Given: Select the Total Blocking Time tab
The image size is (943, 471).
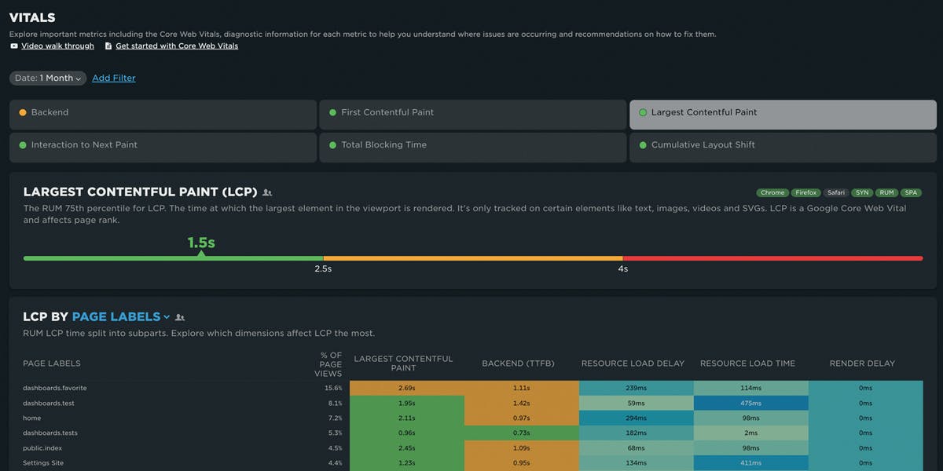Looking at the screenshot, I should coord(472,147).
